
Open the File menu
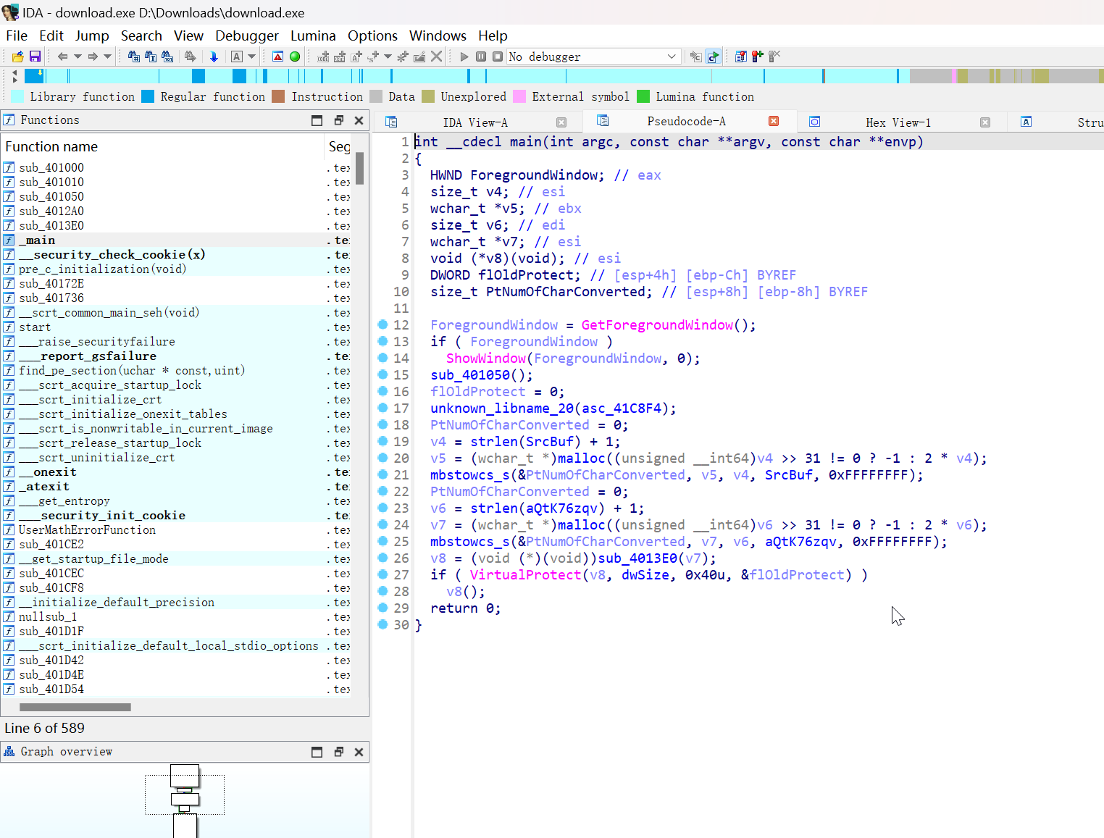pyautogui.click(x=17, y=35)
